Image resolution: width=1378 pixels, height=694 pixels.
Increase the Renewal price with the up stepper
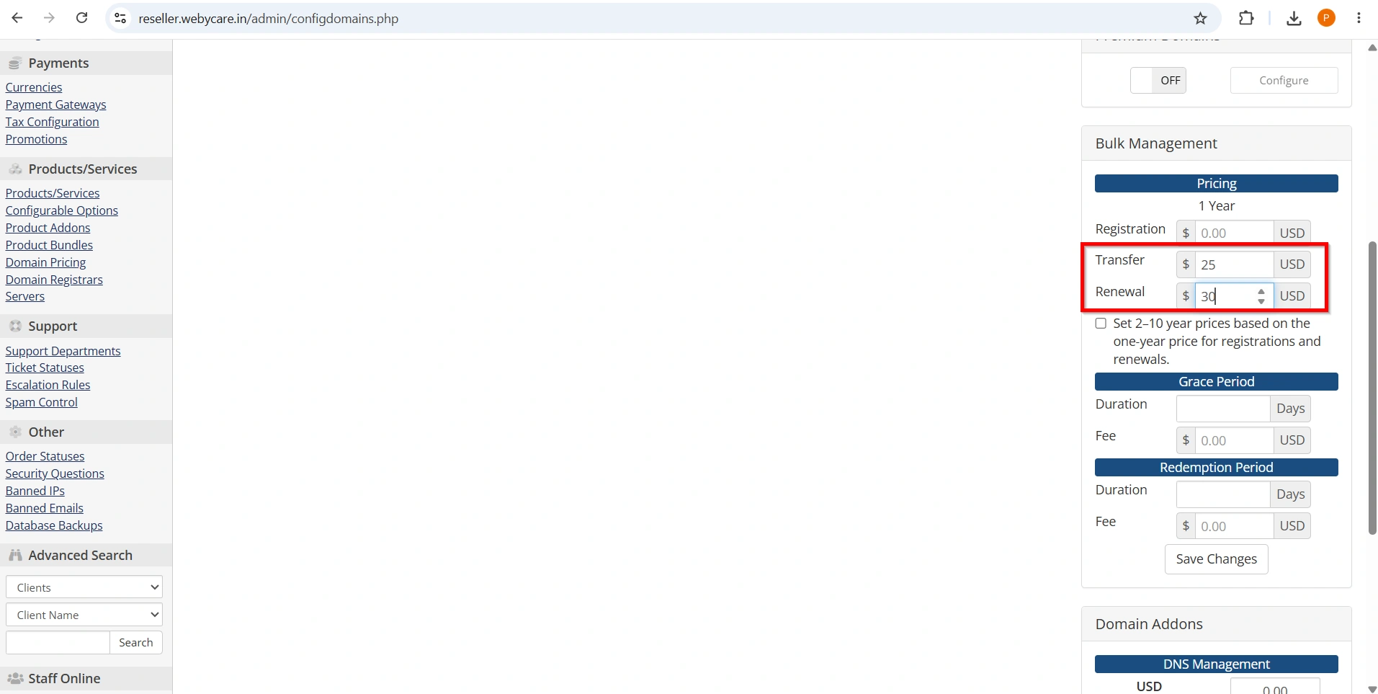tap(1261, 292)
